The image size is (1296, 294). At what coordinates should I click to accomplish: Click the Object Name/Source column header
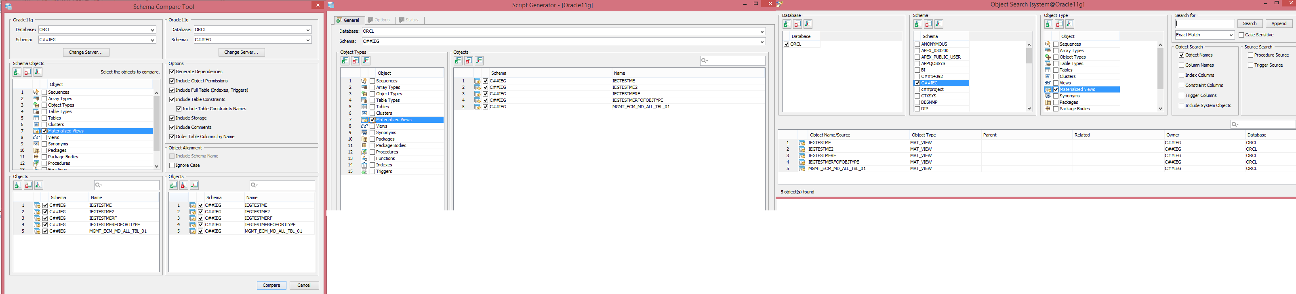pos(830,135)
